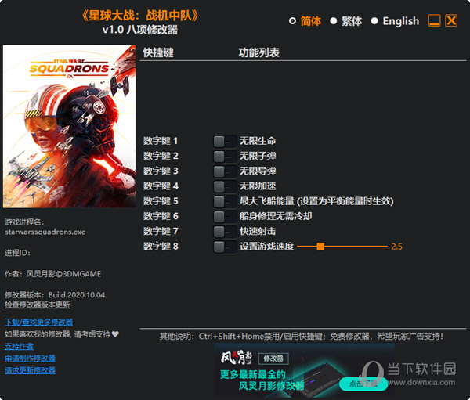
Task: Enable 无限加速 switch
Action: tap(225, 186)
